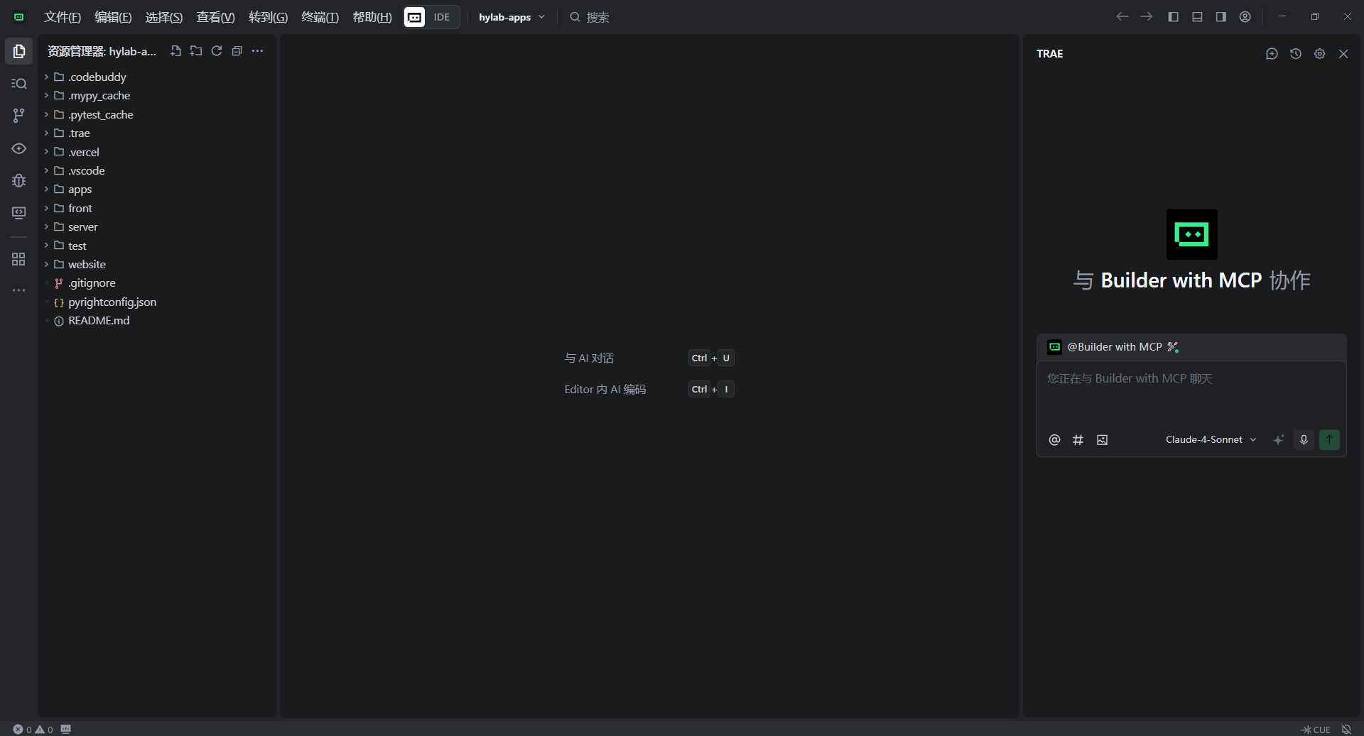Toggle the primary side bar
Screen dimensions: 1364x736
[1173, 17]
